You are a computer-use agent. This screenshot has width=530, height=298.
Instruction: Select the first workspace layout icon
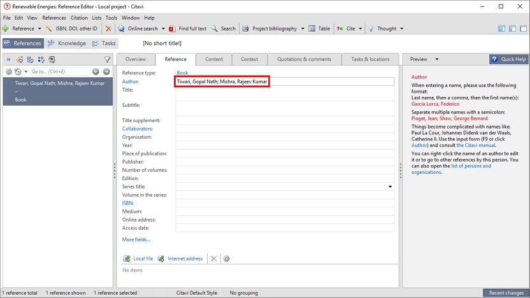pos(501,29)
